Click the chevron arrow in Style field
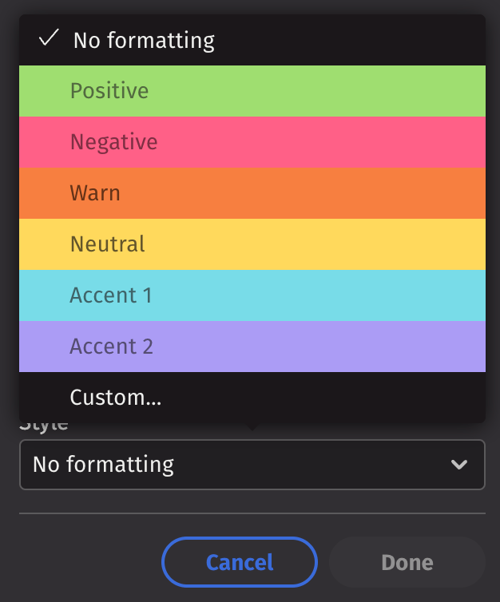Image resolution: width=500 pixels, height=602 pixels. (459, 465)
